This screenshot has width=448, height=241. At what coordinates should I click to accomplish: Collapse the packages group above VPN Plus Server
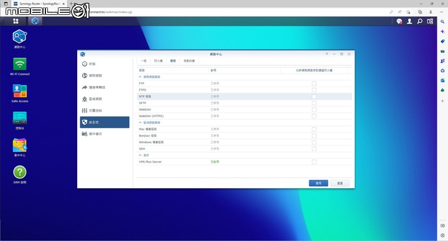pyautogui.click(x=140, y=155)
